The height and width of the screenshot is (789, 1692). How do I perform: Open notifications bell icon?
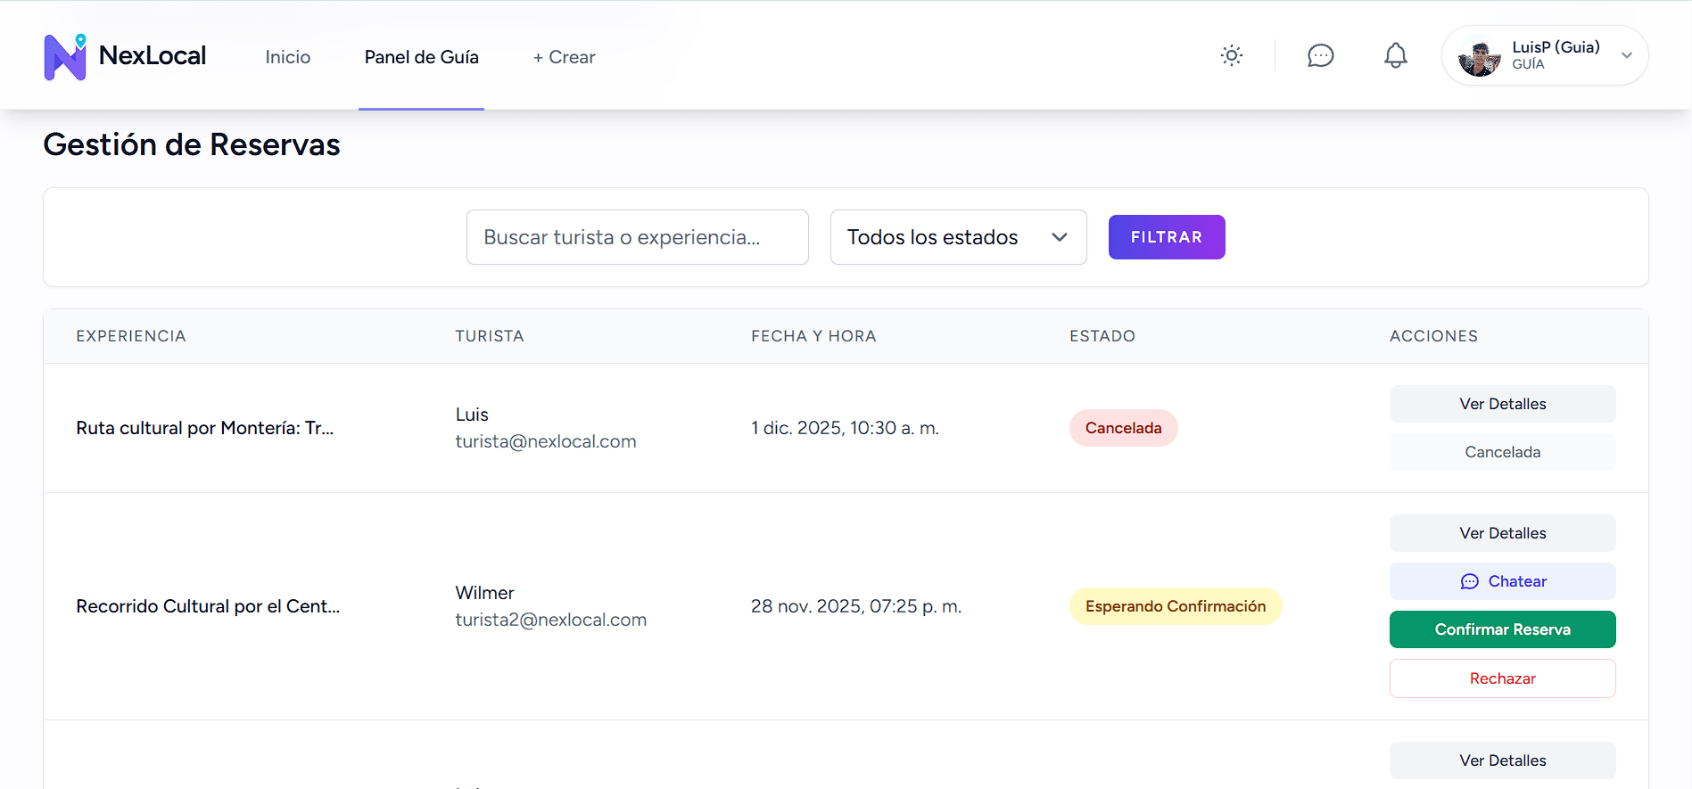1396,55
